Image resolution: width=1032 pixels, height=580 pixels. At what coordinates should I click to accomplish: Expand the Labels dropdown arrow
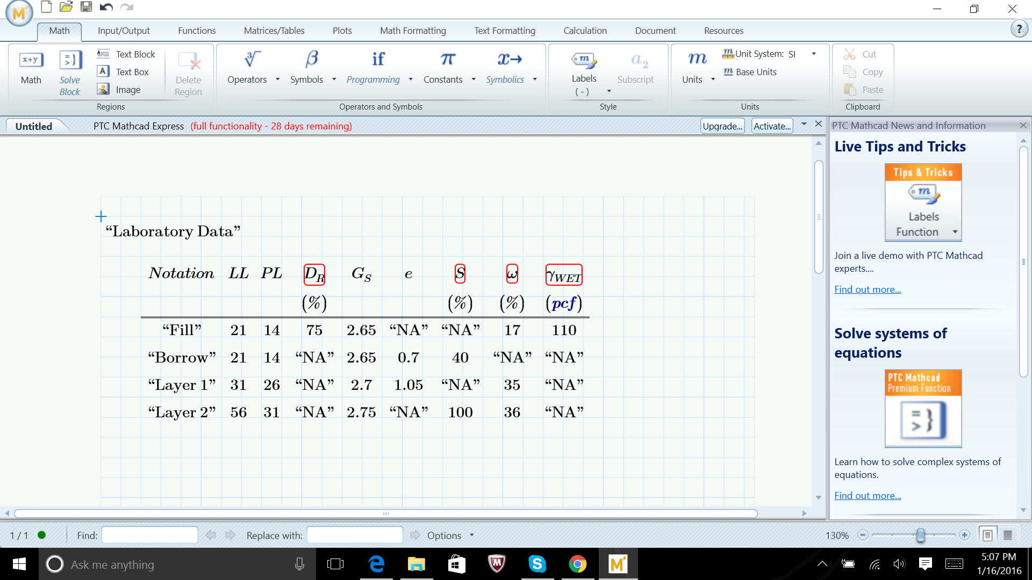point(608,91)
